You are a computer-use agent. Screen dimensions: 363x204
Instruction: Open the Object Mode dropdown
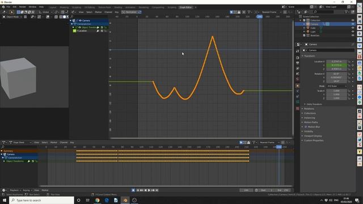tap(12, 17)
